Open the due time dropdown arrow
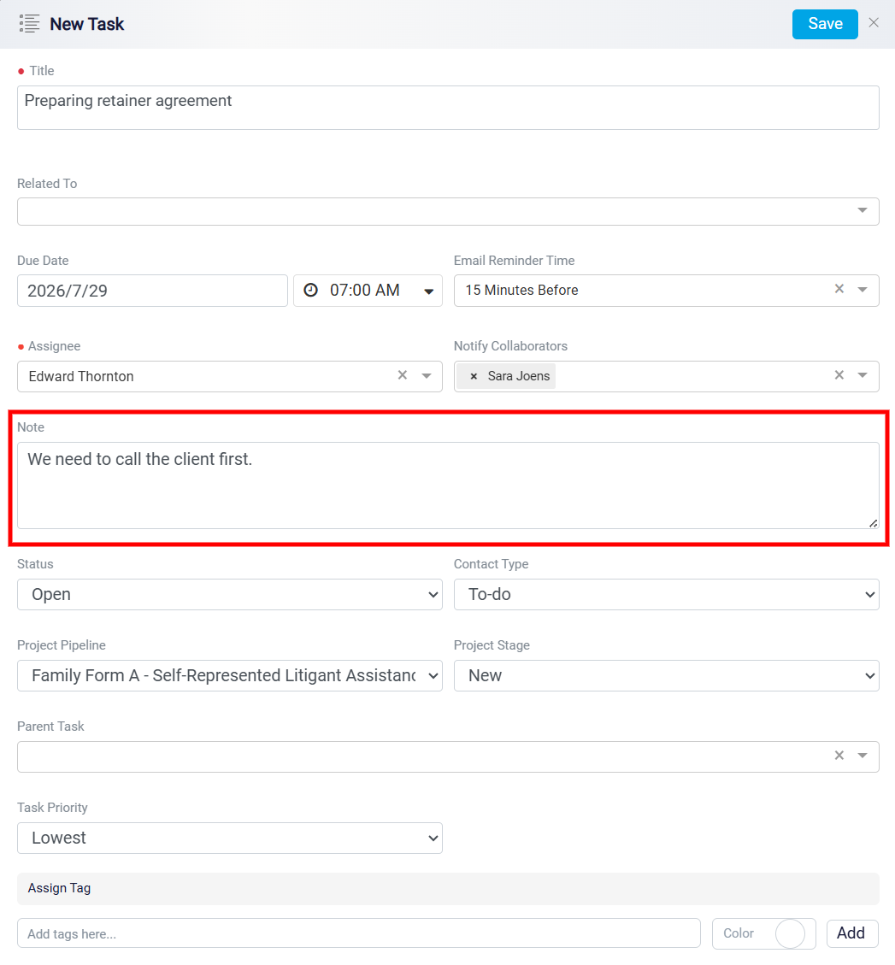Viewport: 895px width, 965px height. pyautogui.click(x=429, y=291)
